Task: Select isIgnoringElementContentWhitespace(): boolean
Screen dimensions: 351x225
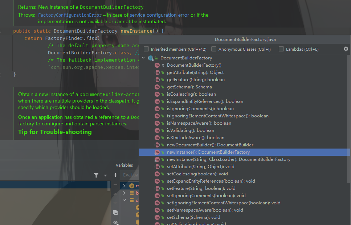Action: (217, 116)
